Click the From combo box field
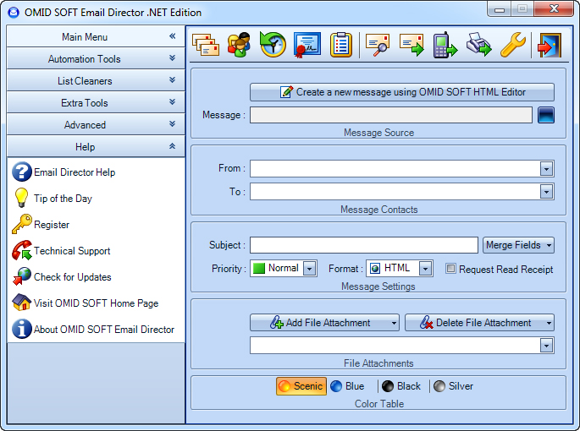 coord(402,169)
